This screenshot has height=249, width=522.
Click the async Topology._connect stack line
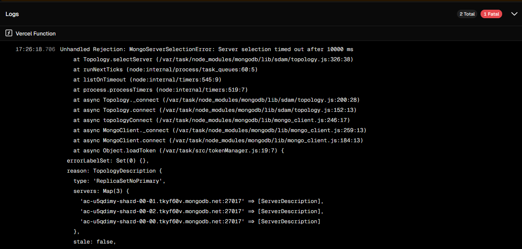coord(216,100)
